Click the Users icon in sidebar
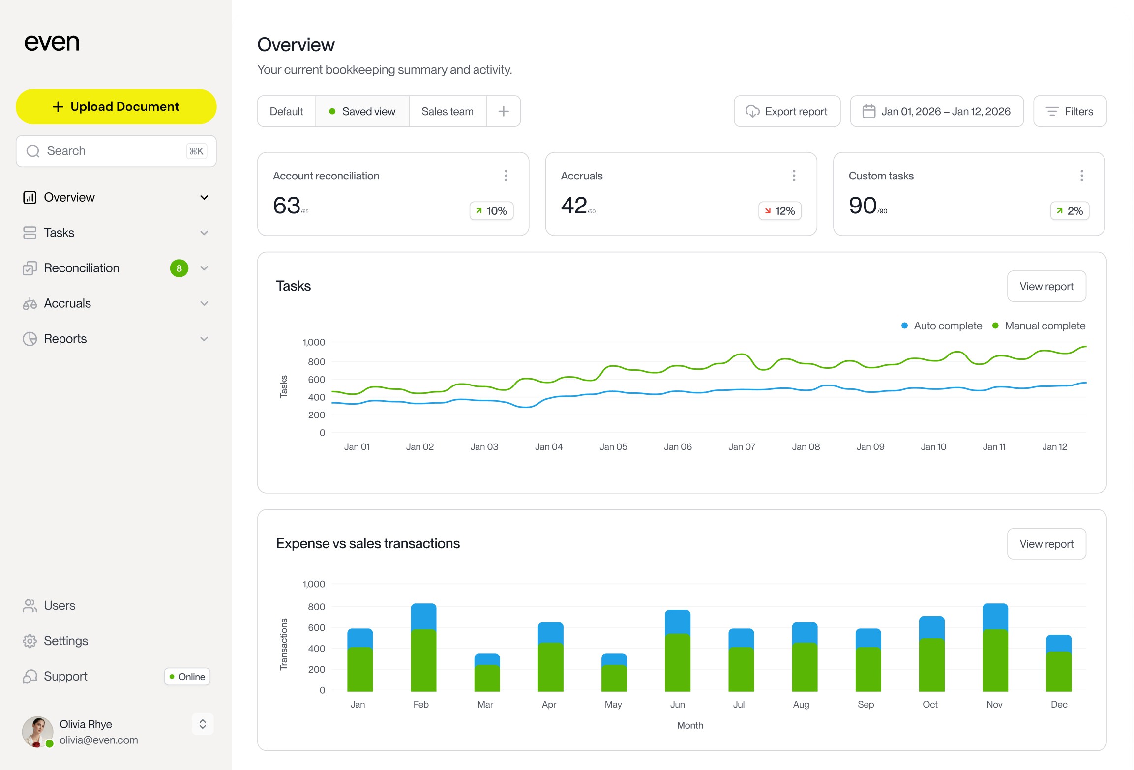The width and height of the screenshot is (1134, 770). (x=30, y=605)
